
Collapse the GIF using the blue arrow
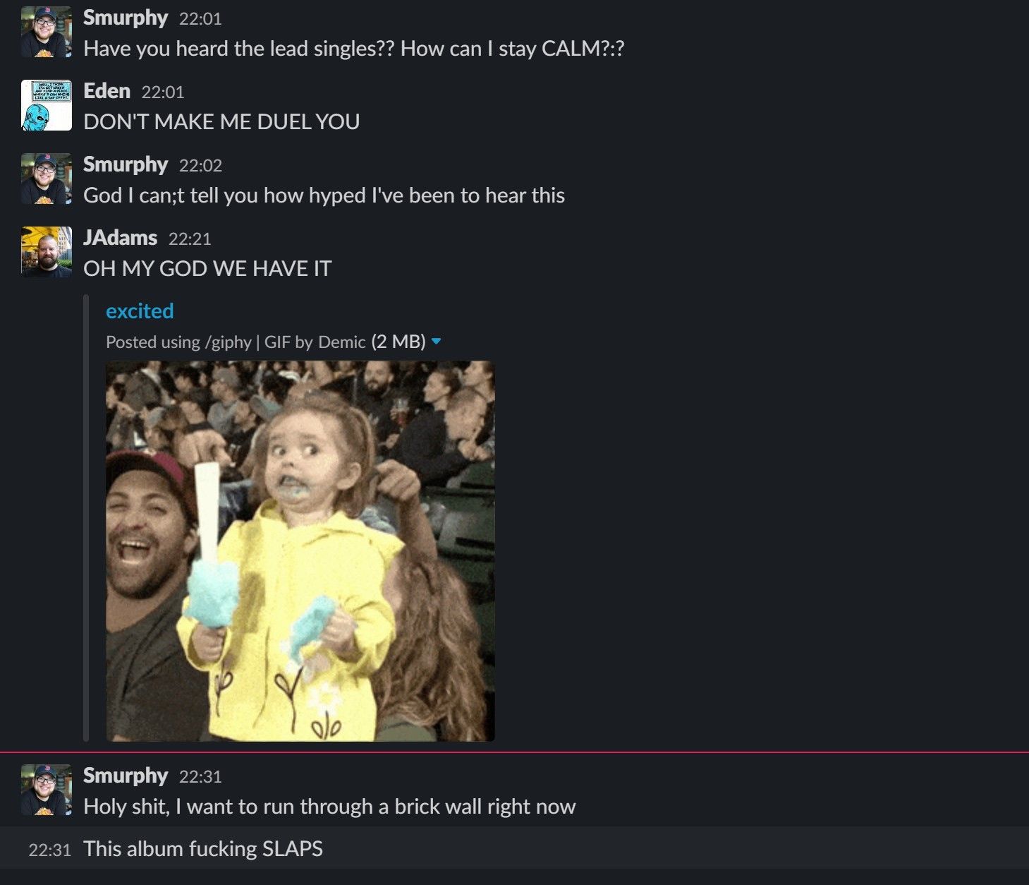coord(436,342)
